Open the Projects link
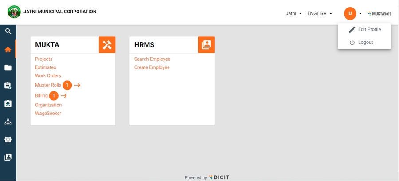 [x=43, y=59]
